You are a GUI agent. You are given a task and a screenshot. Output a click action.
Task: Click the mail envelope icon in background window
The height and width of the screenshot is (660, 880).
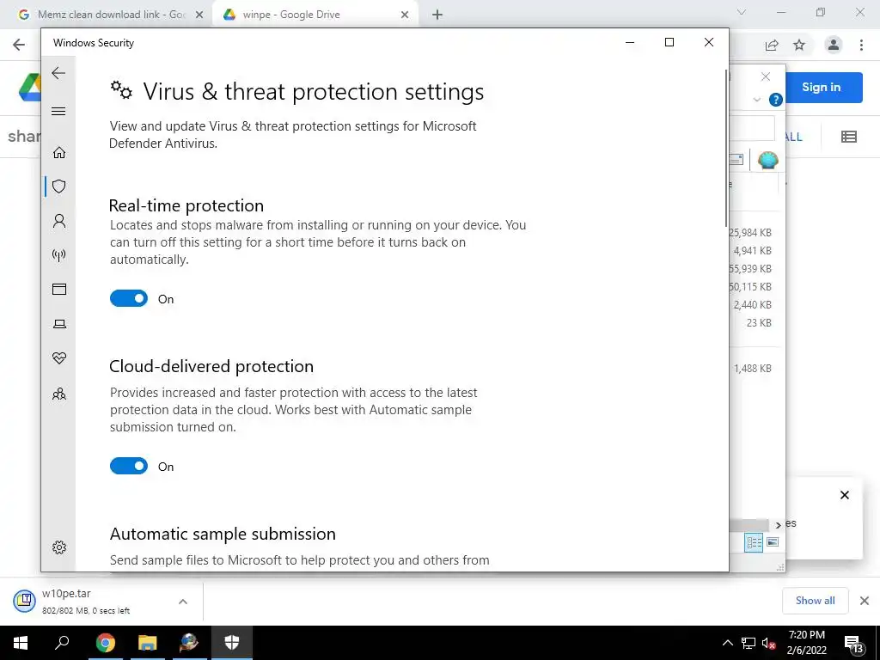736,160
